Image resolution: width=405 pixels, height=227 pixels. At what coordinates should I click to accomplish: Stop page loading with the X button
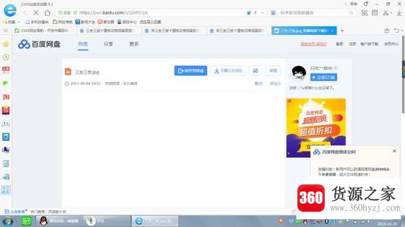coord(36,12)
